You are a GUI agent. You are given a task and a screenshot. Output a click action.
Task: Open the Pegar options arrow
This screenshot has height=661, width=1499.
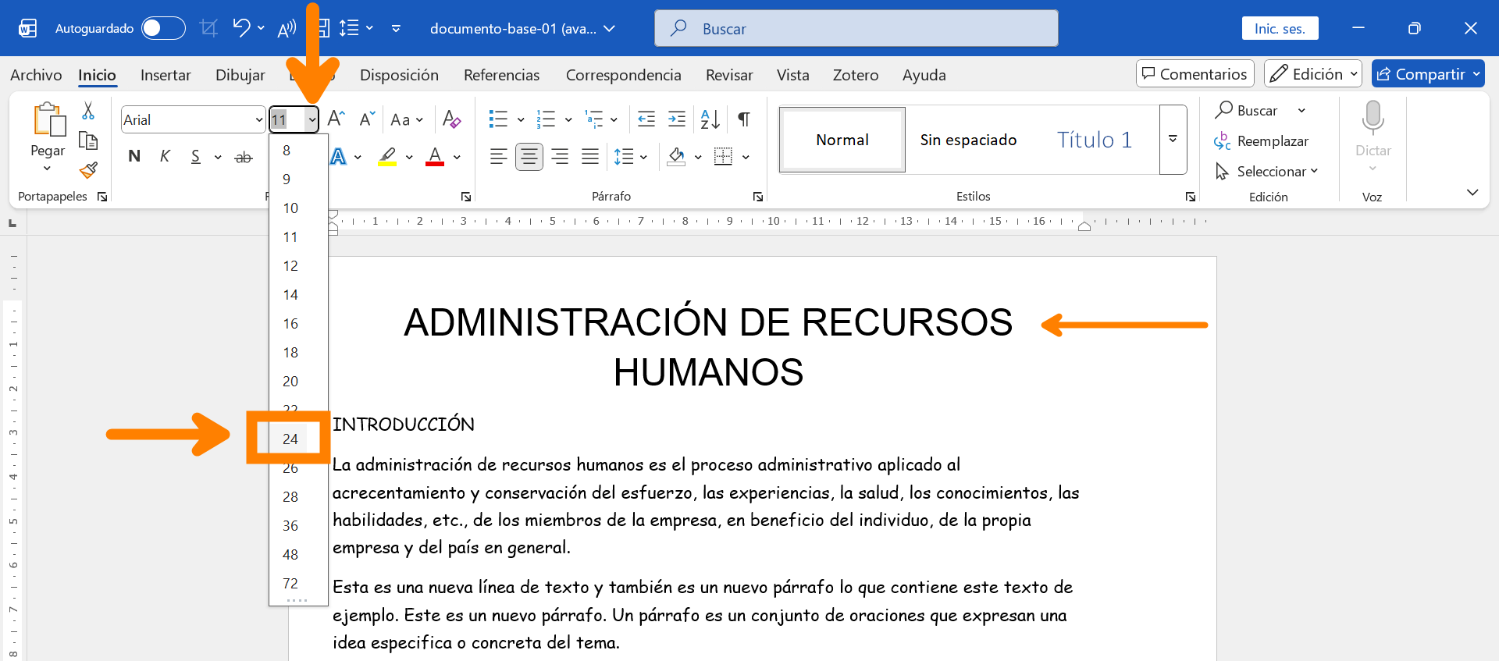coord(47,169)
